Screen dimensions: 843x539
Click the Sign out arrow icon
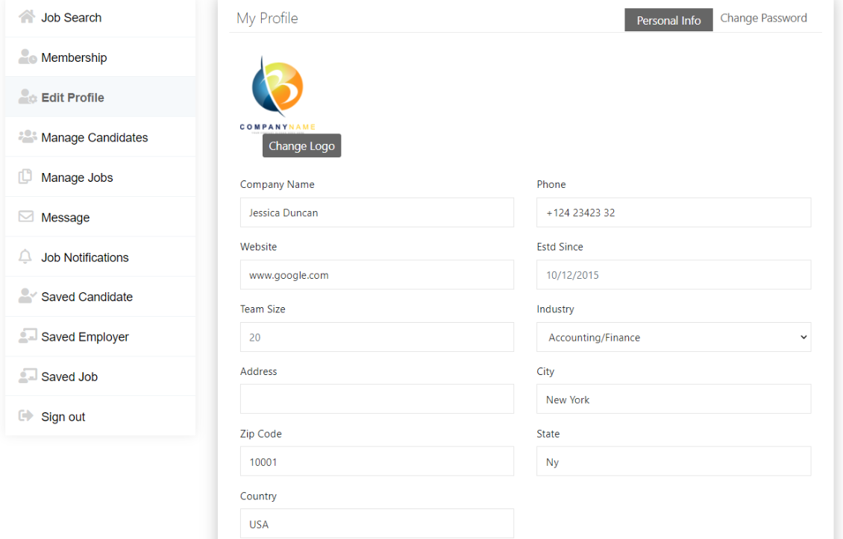[26, 415]
